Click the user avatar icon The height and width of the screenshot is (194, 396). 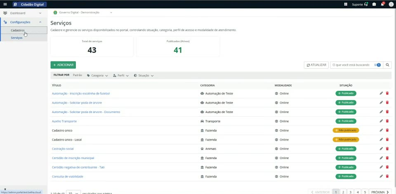(x=391, y=4)
